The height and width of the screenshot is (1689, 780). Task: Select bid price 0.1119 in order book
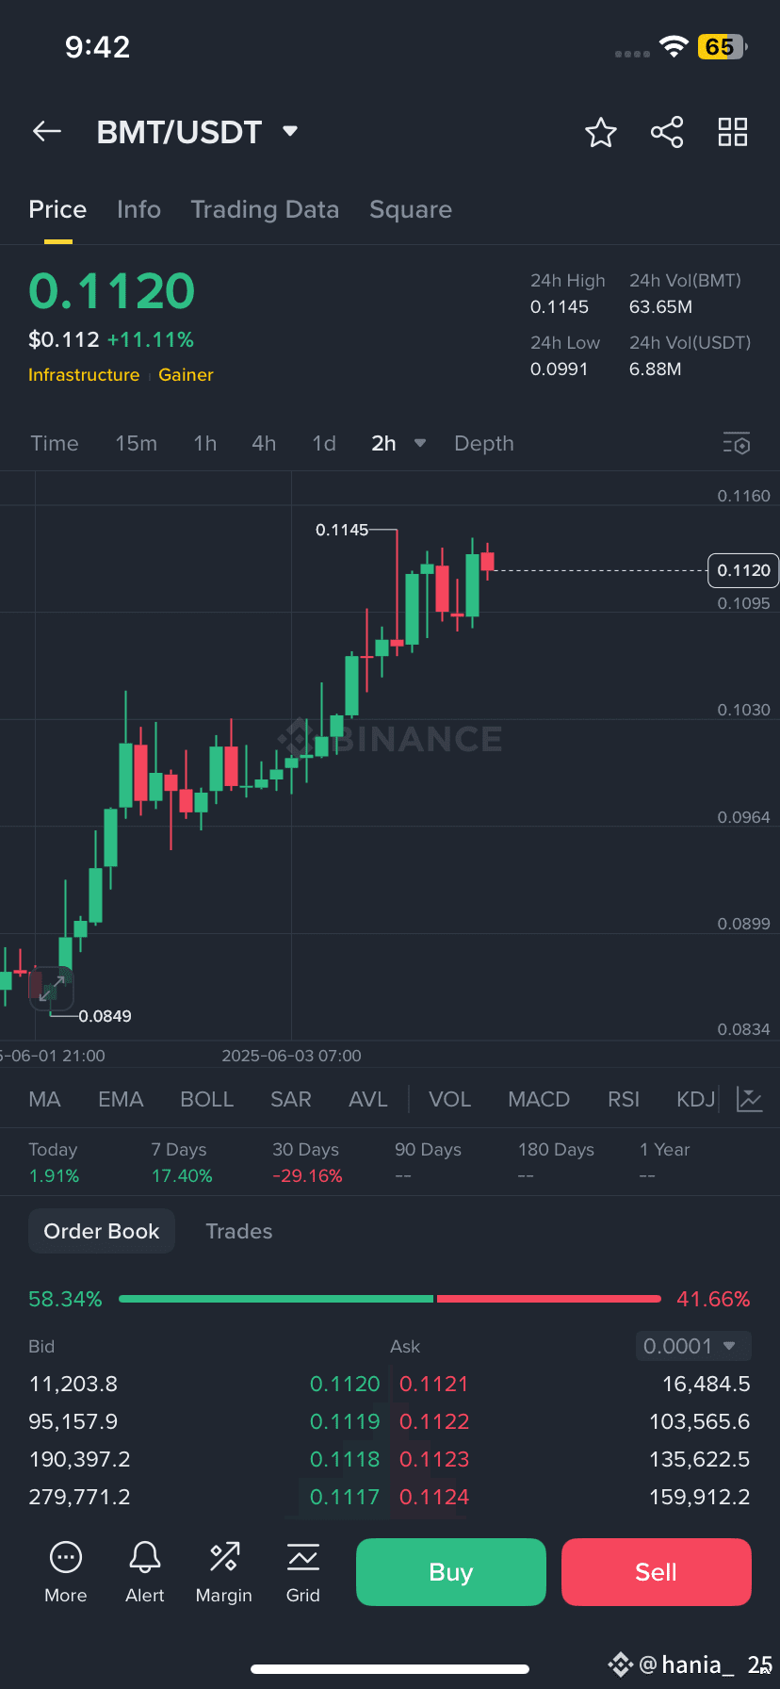click(345, 1421)
